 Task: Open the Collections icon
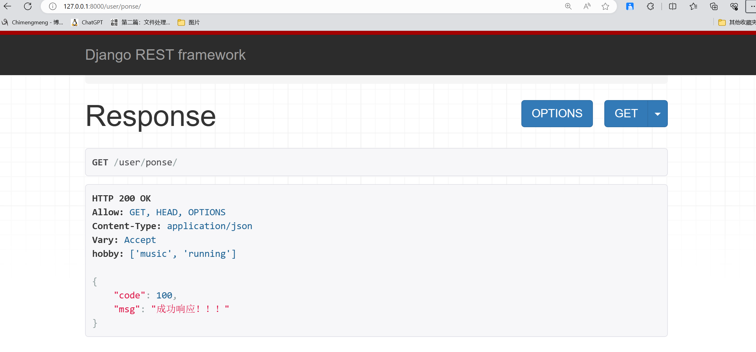[714, 6]
